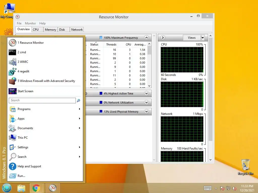258x193 pixels.
Task: Click the search magnifier icon beside search box
Action: tap(79, 101)
